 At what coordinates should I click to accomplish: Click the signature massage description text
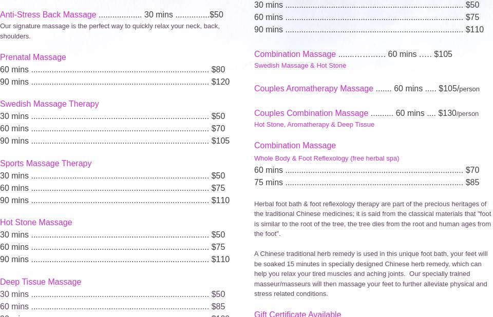[x=109, y=31]
